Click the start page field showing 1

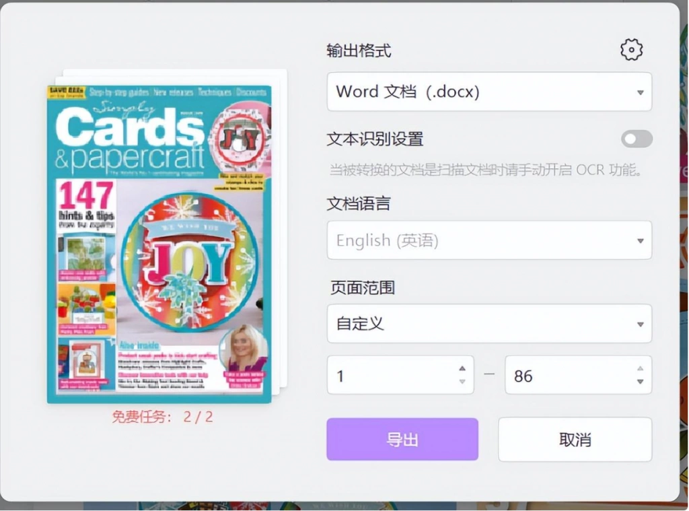(x=400, y=375)
